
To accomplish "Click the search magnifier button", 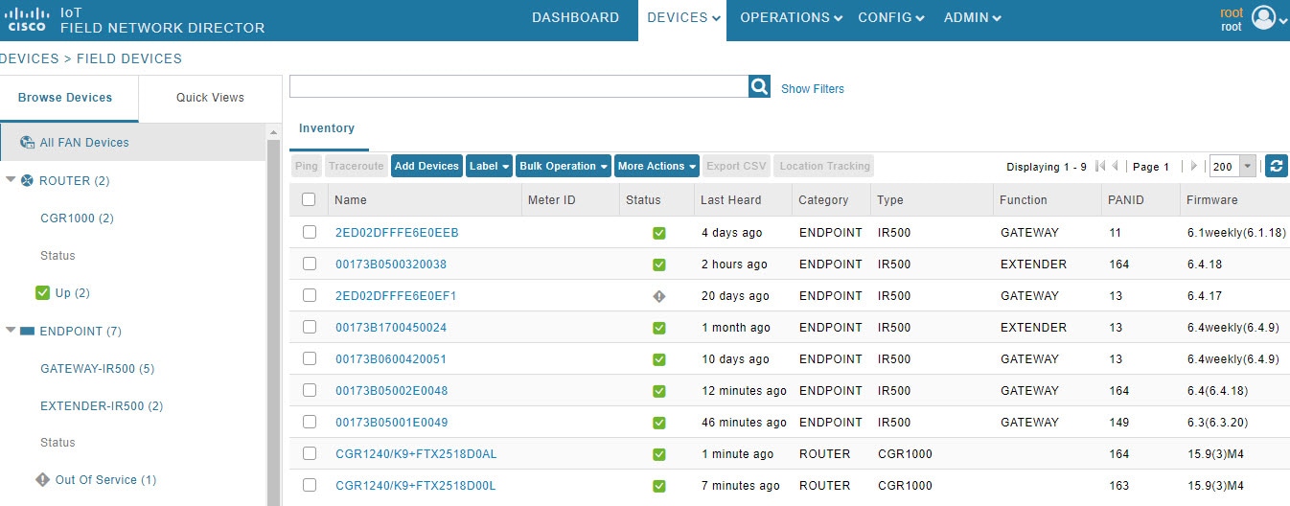I will tap(760, 86).
